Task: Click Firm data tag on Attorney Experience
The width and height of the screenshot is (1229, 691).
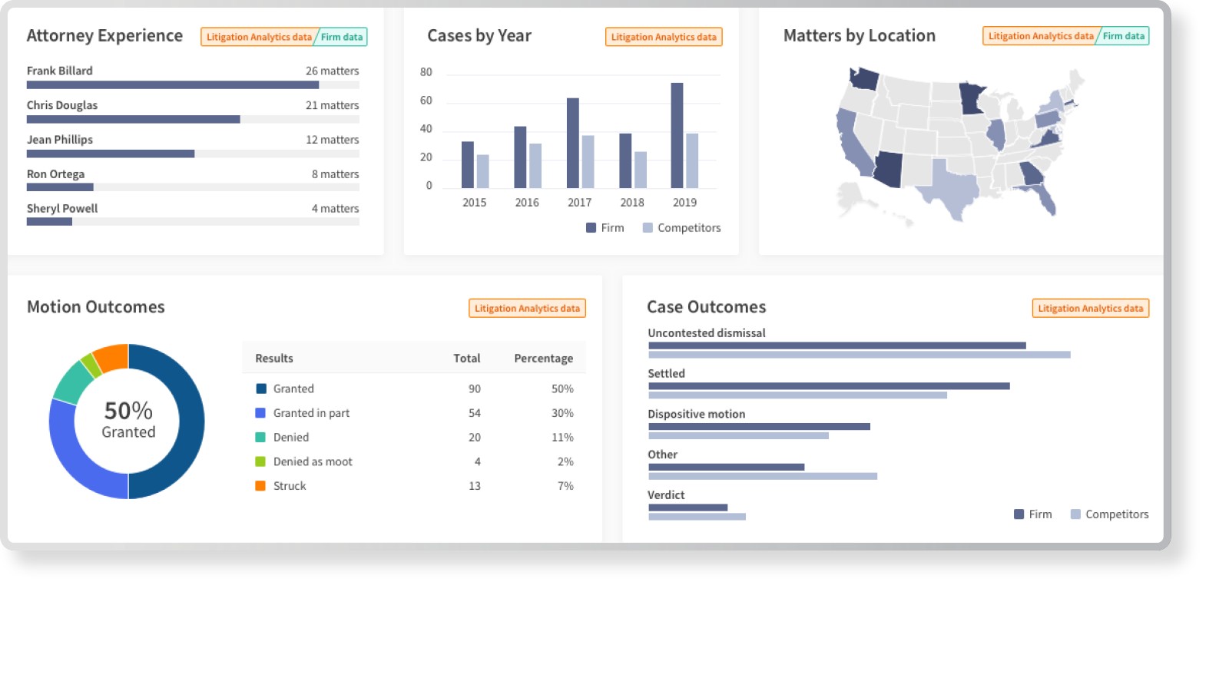Action: [x=341, y=37]
